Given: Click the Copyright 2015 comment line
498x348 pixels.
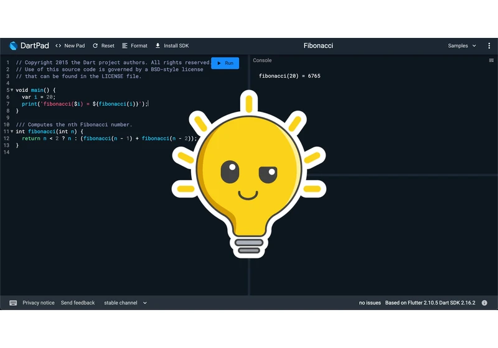Looking at the screenshot, I should pyautogui.click(x=113, y=62).
